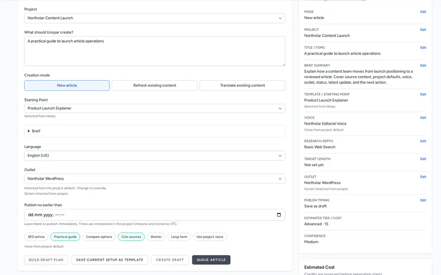Edit the Title / Topic summary entry
441x275 pixels.
tap(423, 48)
